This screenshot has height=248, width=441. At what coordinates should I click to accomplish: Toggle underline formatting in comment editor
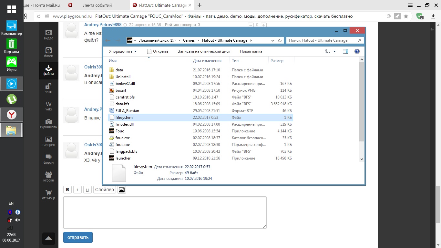tap(87, 190)
